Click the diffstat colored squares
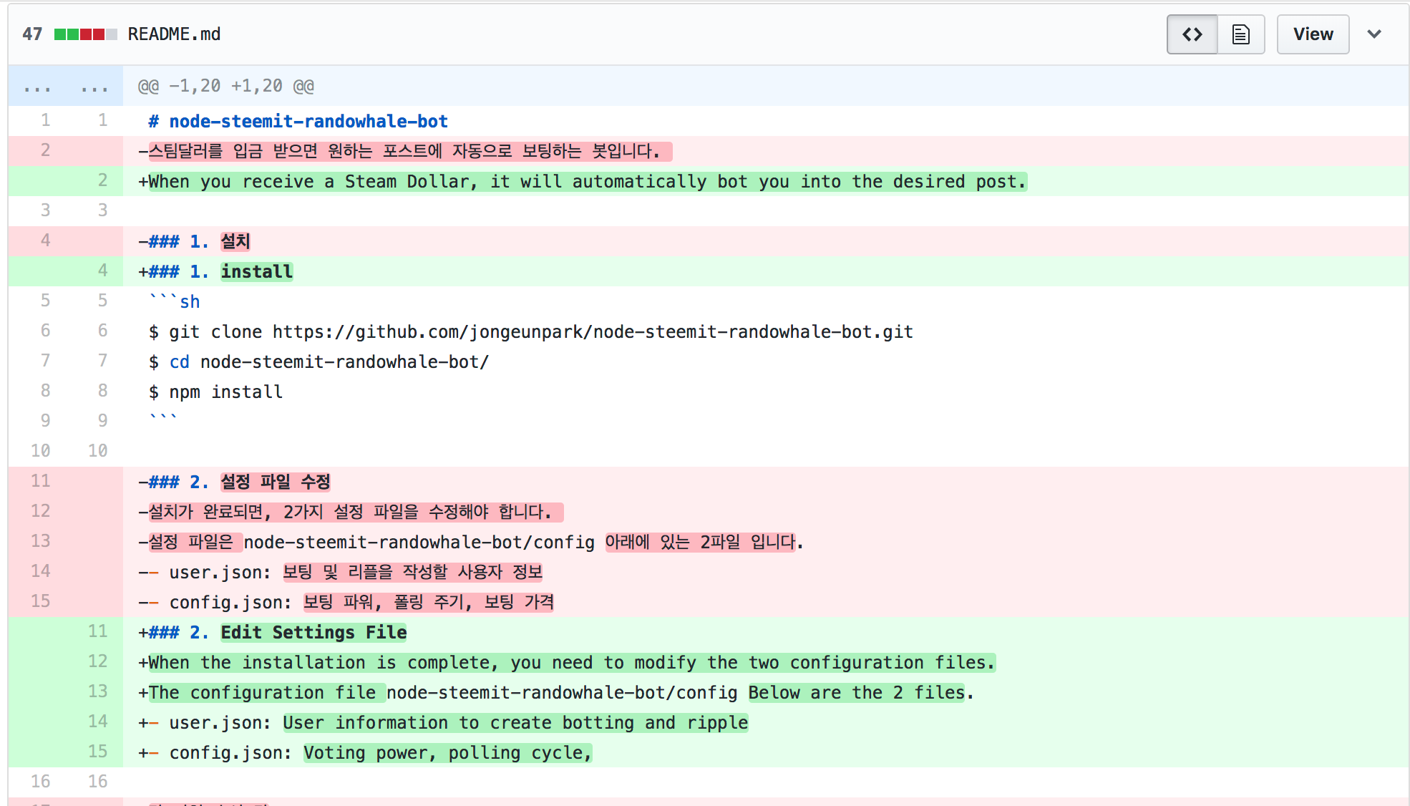1410x806 pixels. pos(85,34)
